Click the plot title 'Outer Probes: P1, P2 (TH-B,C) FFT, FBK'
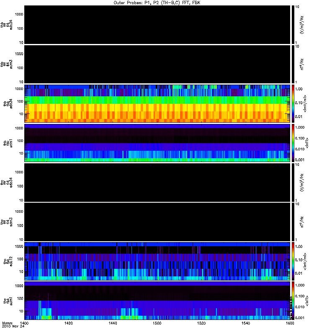 coord(157,3)
